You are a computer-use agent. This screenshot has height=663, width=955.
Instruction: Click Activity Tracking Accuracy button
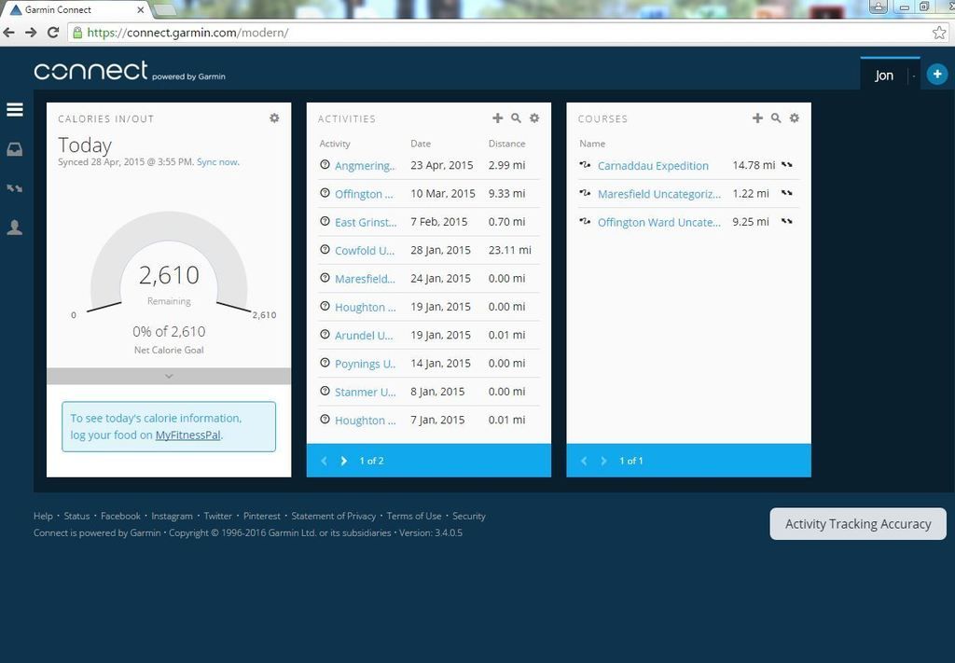pyautogui.click(x=858, y=523)
